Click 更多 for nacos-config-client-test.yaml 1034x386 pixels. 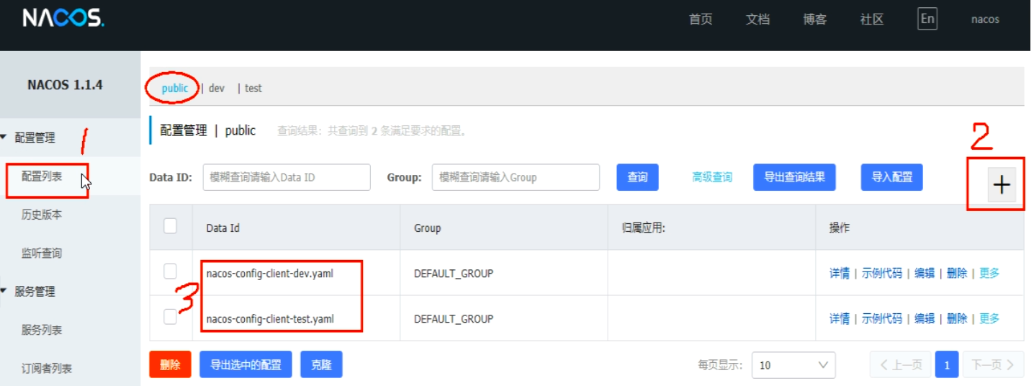pyautogui.click(x=989, y=318)
